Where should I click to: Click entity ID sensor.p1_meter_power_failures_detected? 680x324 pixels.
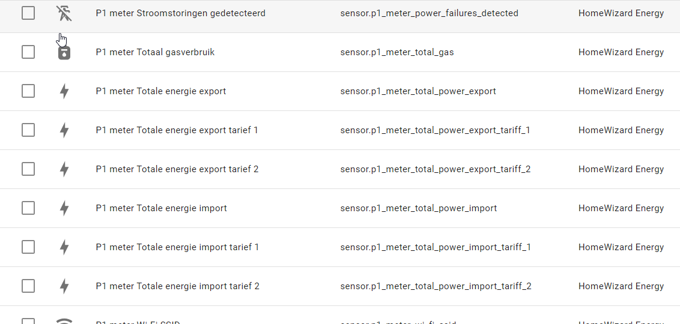[x=429, y=13]
